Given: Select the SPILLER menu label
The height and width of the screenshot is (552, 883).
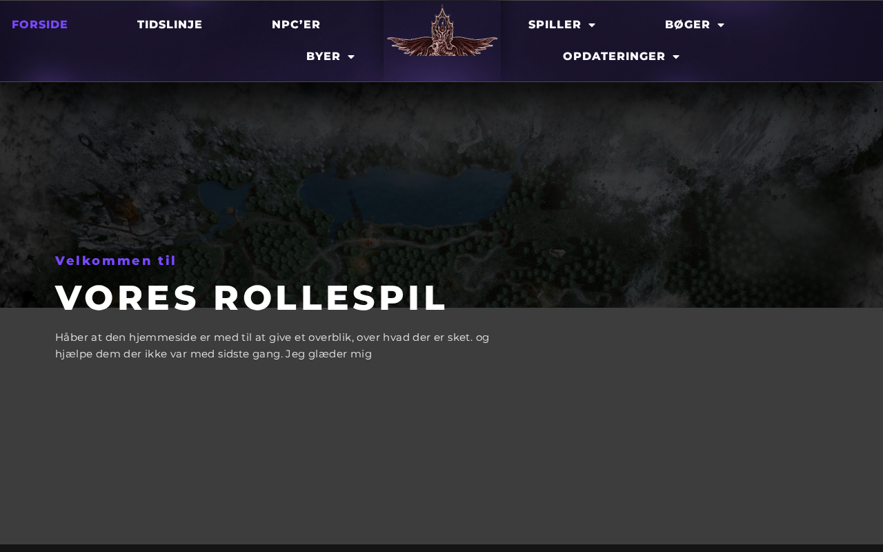Looking at the screenshot, I should tap(555, 25).
